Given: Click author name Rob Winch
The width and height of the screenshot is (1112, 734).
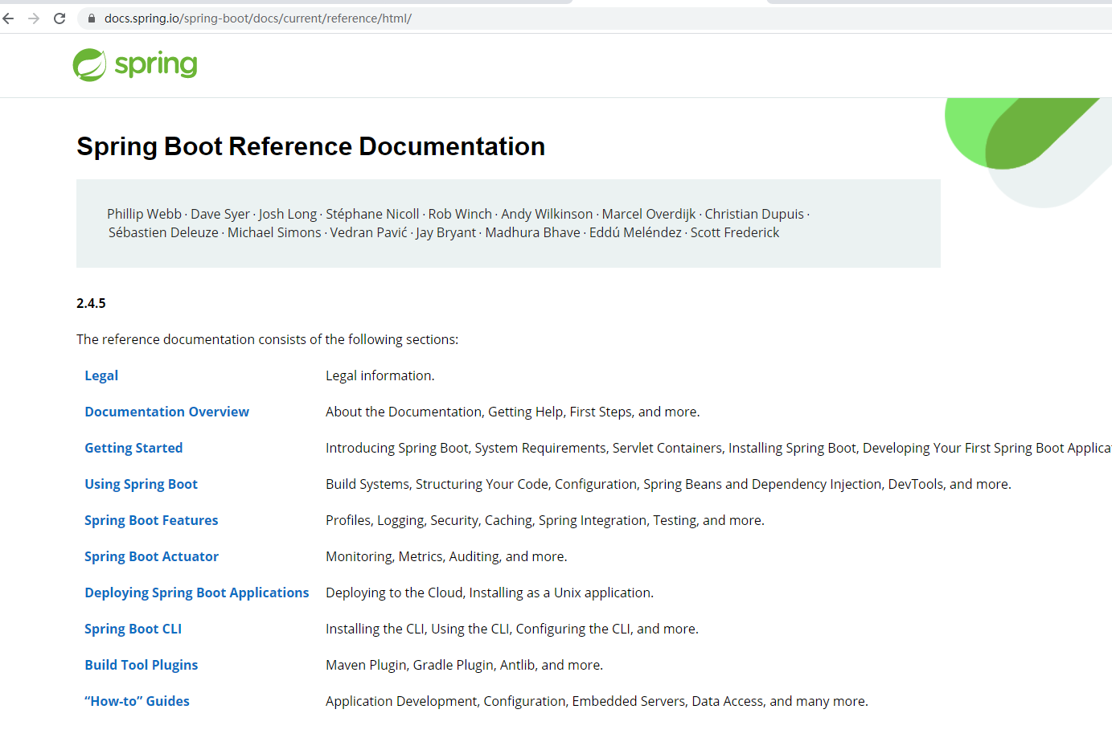Looking at the screenshot, I should click(x=460, y=214).
